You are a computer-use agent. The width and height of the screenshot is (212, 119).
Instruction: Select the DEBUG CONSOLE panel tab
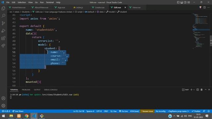[x=51, y=90]
